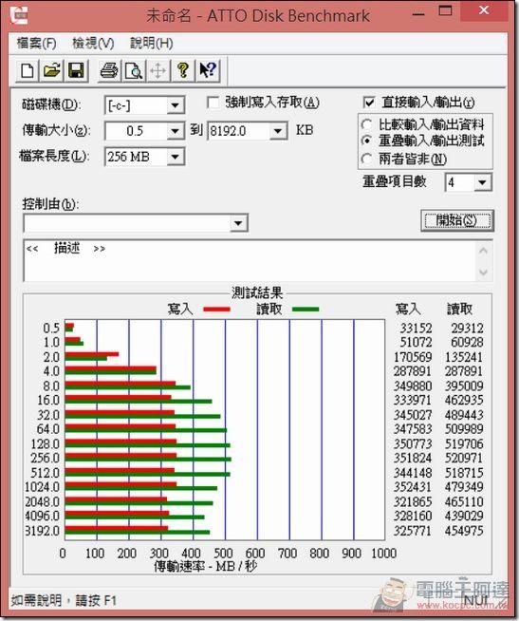Click write value 352431

click(x=413, y=487)
